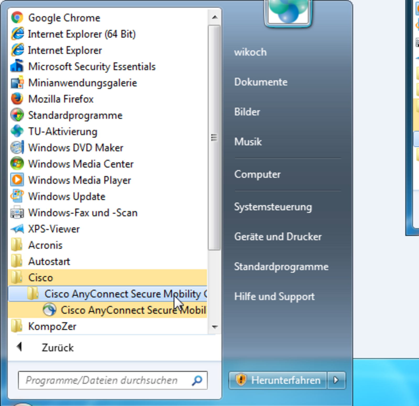Image resolution: width=419 pixels, height=406 pixels.
Task: Open Systemsteuerung
Action: [x=273, y=207]
